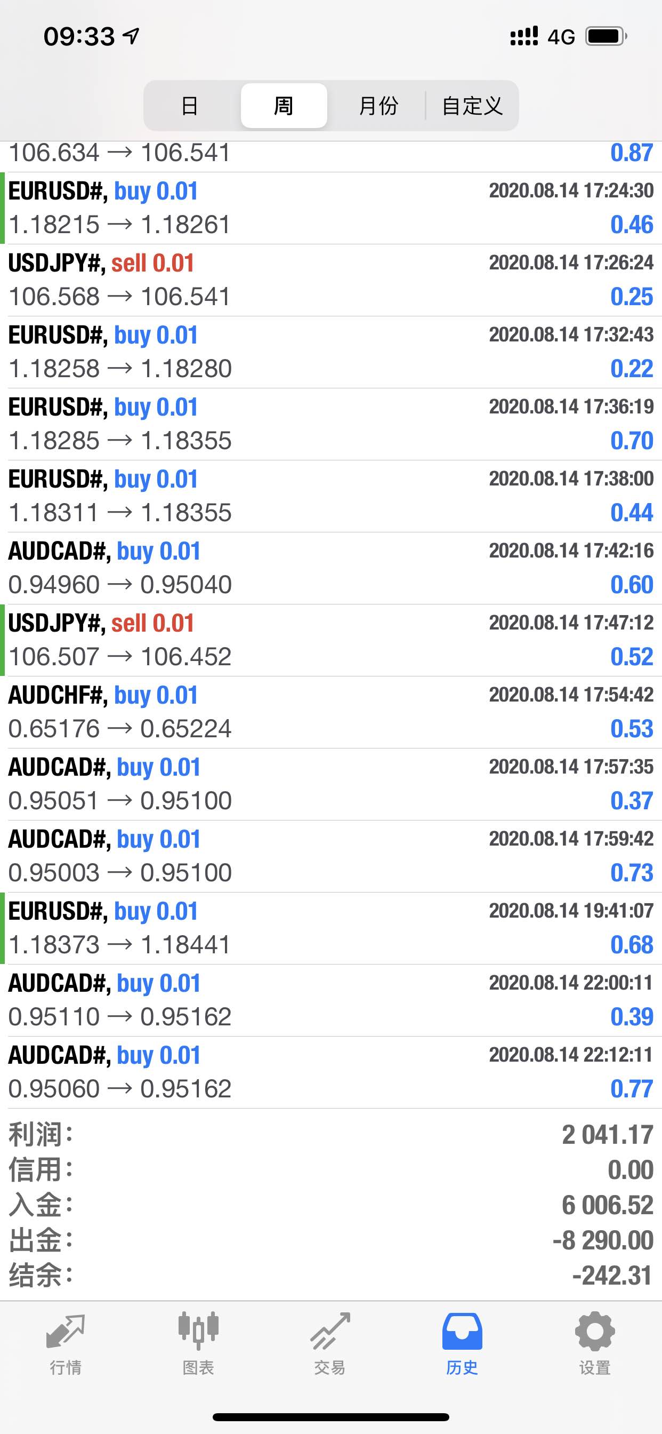Tap the 4G network status indicator
662x1434 pixels.
(561, 37)
